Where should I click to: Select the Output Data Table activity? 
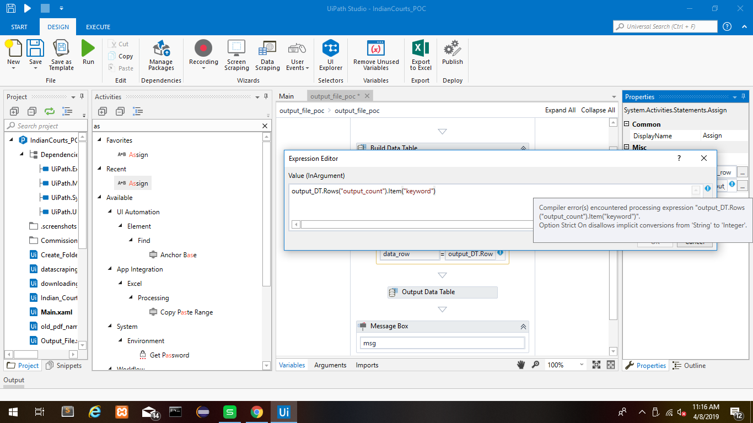click(442, 292)
